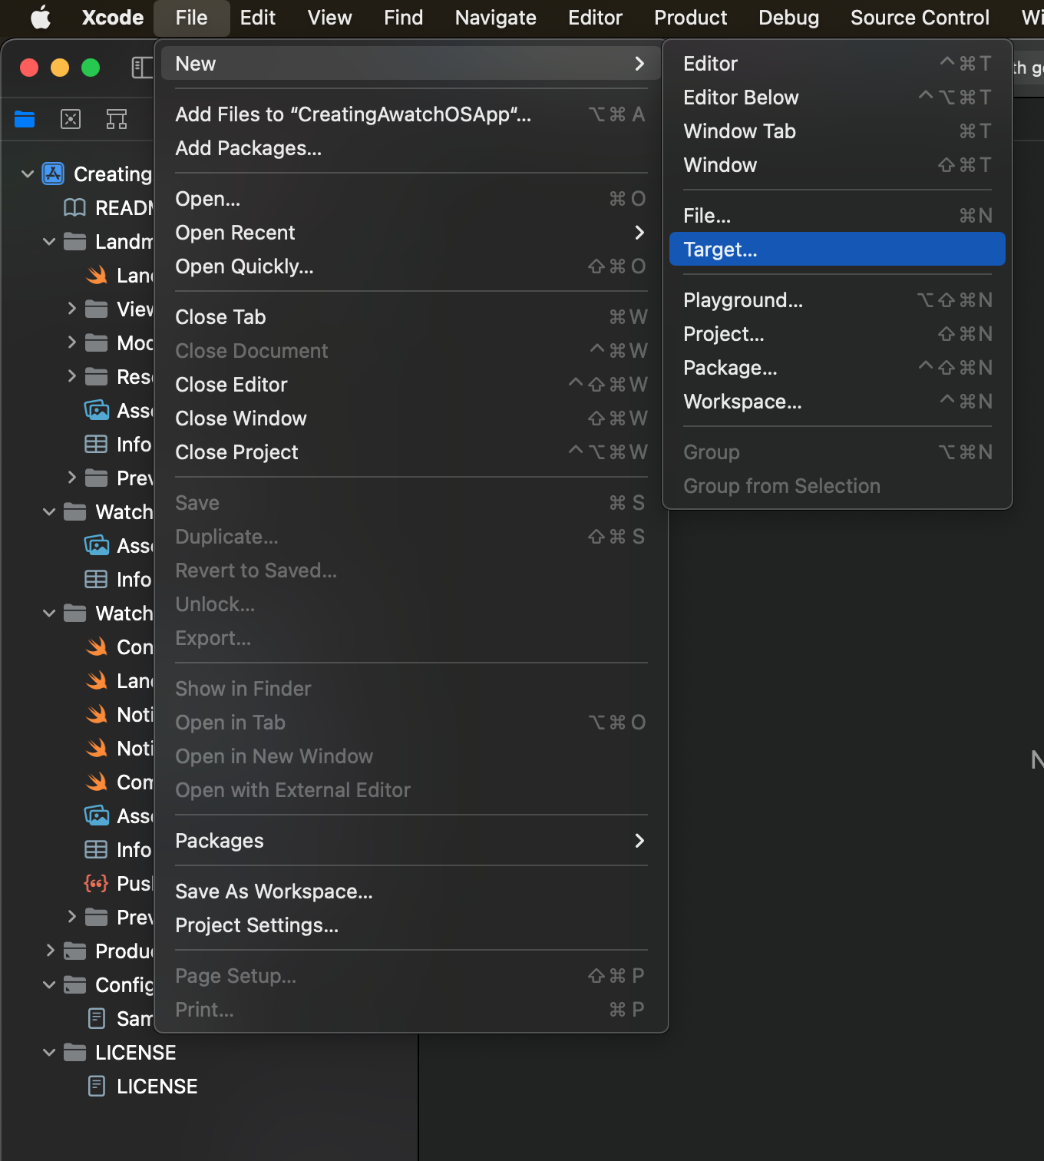Choose New Target... from submenu
Viewport: 1044px width, 1161px height.
[838, 250]
